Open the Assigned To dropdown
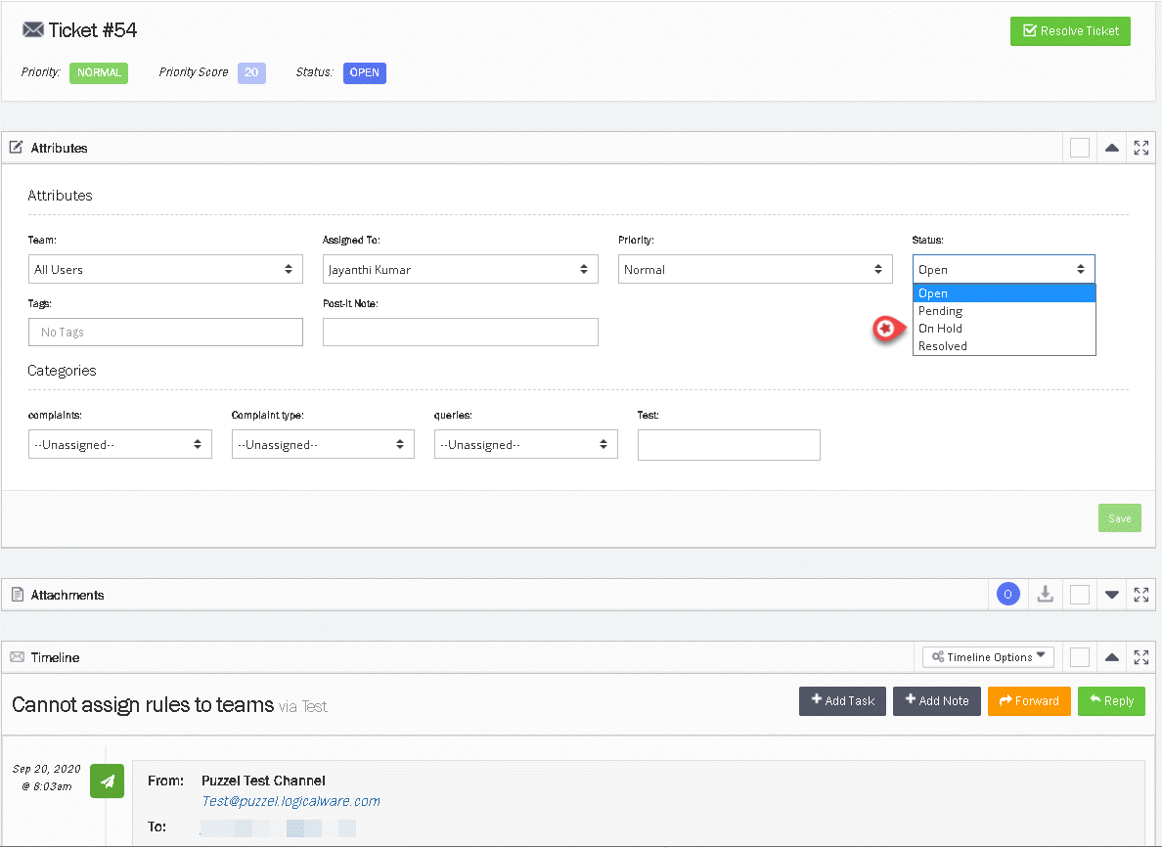 tap(460, 270)
